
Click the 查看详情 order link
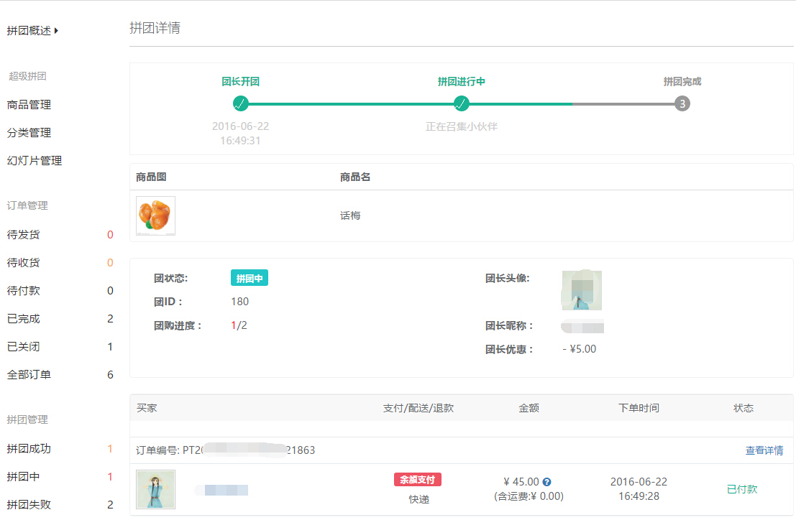(764, 450)
